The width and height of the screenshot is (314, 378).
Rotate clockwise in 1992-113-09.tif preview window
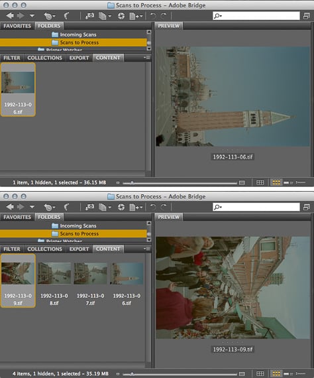click(x=164, y=207)
